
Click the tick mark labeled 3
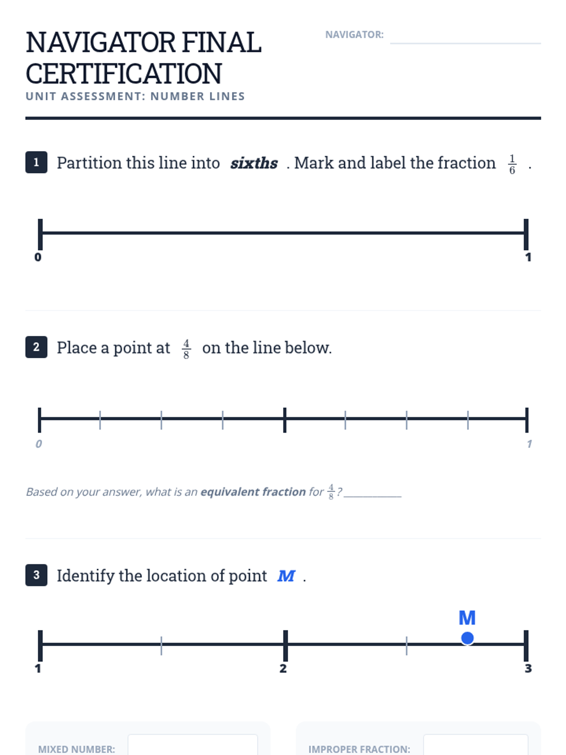tap(526, 645)
